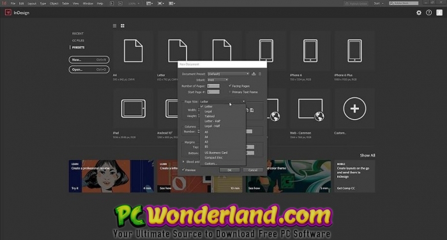The image size is (447, 240).
Task: Switch to the Presets tab
Action: point(78,48)
